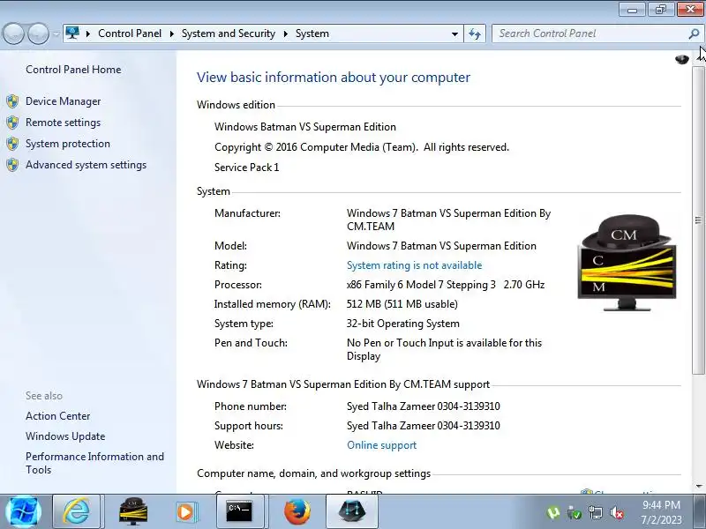706x529 pixels.
Task: Click the computer icon in address bar
Action: [x=72, y=34]
